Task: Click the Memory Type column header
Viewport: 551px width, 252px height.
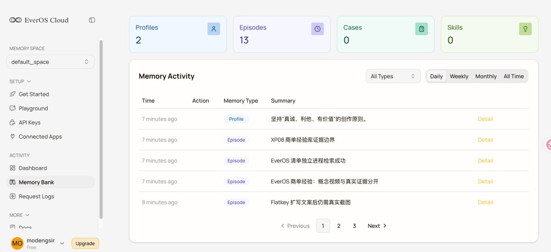Action: pyautogui.click(x=241, y=101)
